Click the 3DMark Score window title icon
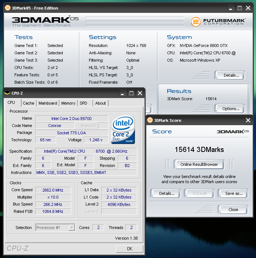 [150, 120]
